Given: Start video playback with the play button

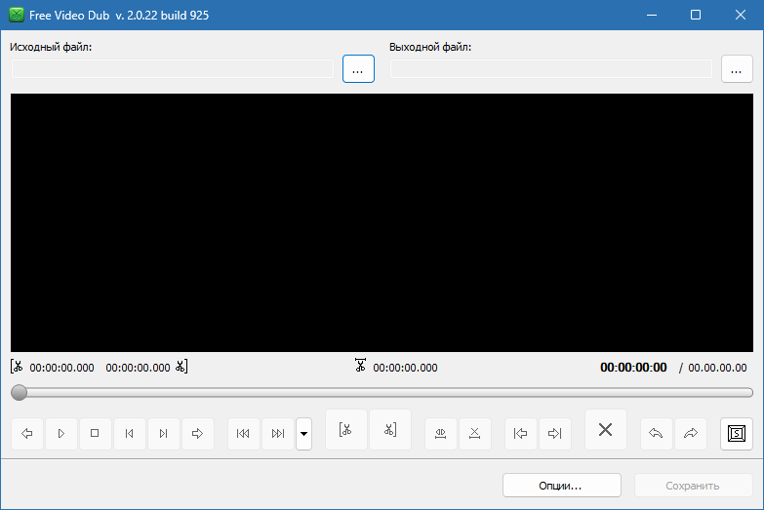Looking at the screenshot, I should (x=60, y=433).
